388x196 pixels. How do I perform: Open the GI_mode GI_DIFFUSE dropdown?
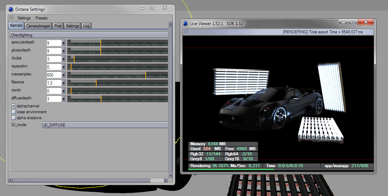(105, 125)
